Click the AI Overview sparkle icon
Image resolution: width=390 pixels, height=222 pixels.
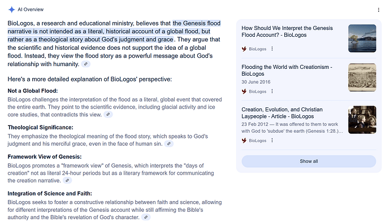point(11,10)
